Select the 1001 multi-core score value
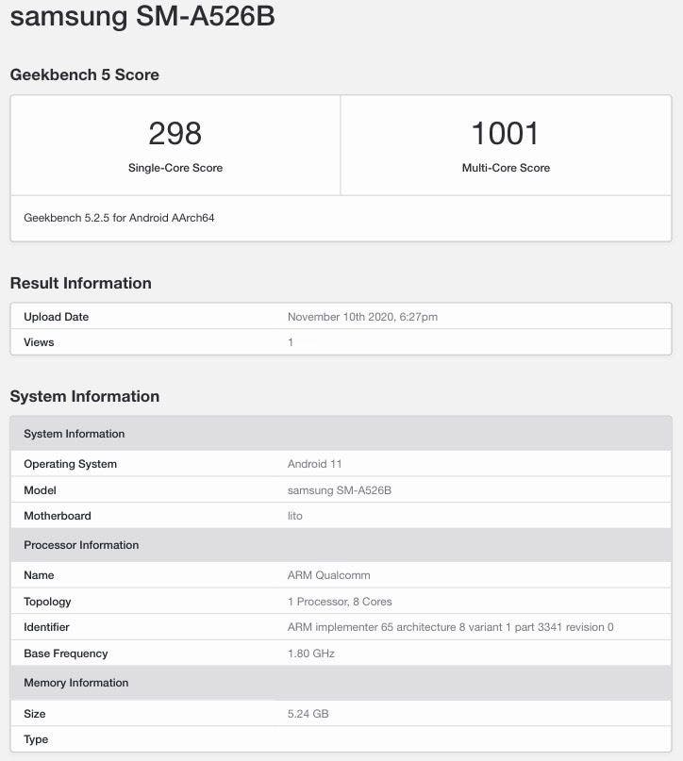This screenshot has height=761, width=683. [506, 134]
